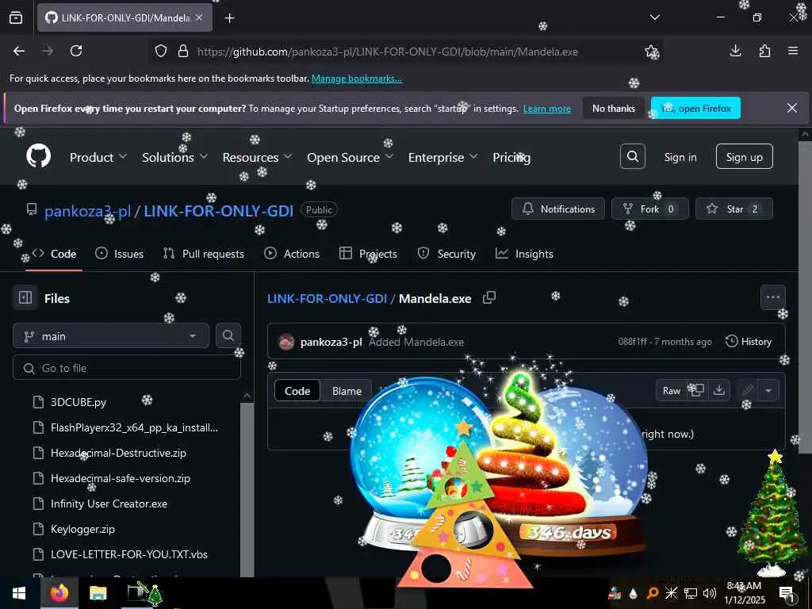Click Firefox icon in taskbar

click(x=59, y=593)
